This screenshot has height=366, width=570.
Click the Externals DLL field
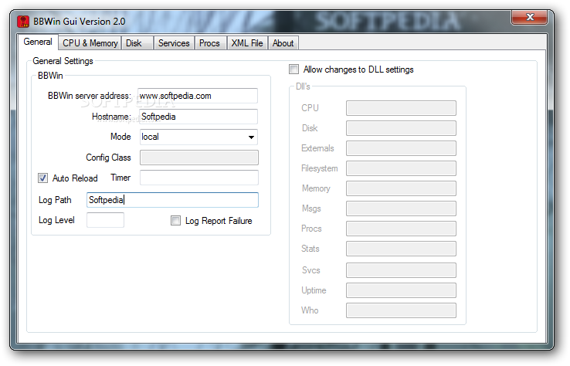click(401, 148)
